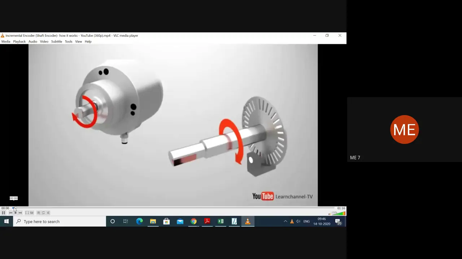Open Excel from the taskbar
This screenshot has height=259, width=462.
tap(221, 222)
